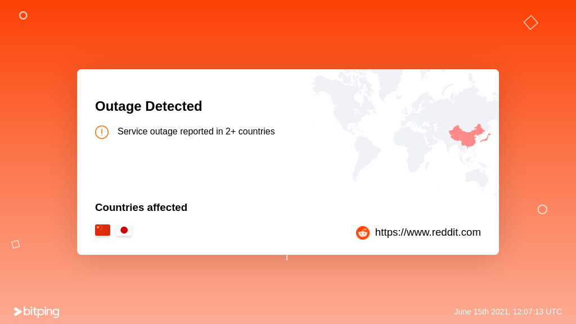This screenshot has width=576, height=324.
Task: Click the China flag icon
Action: [x=102, y=230]
